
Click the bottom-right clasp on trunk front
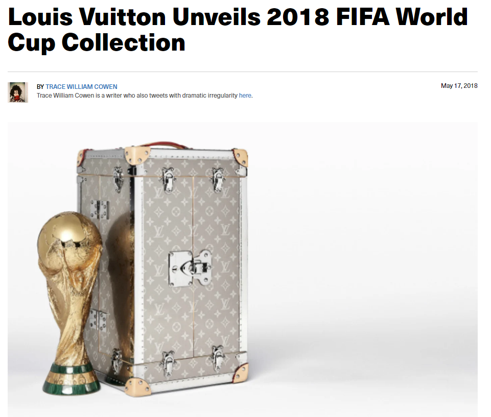tap(217, 358)
